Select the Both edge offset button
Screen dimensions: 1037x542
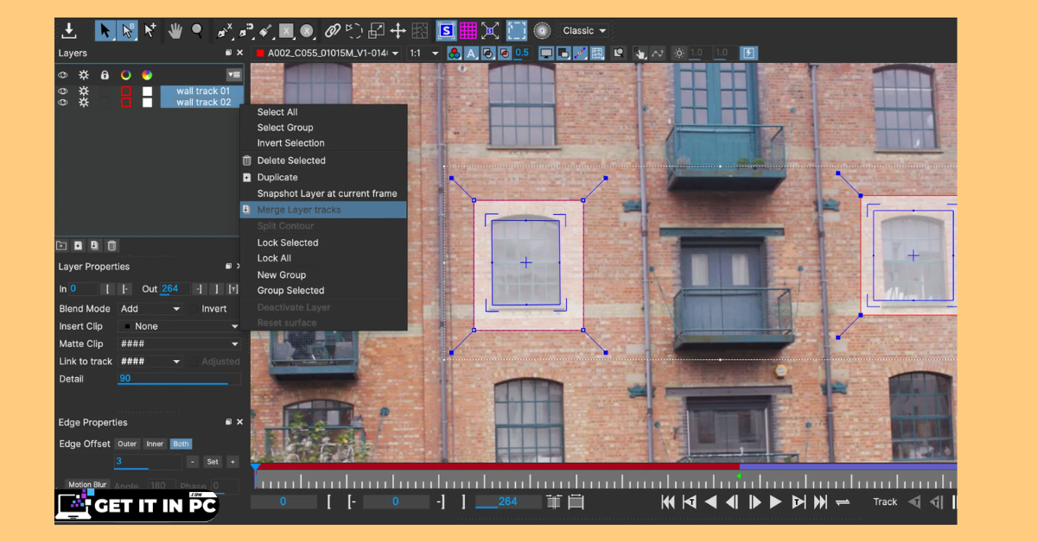pos(181,444)
